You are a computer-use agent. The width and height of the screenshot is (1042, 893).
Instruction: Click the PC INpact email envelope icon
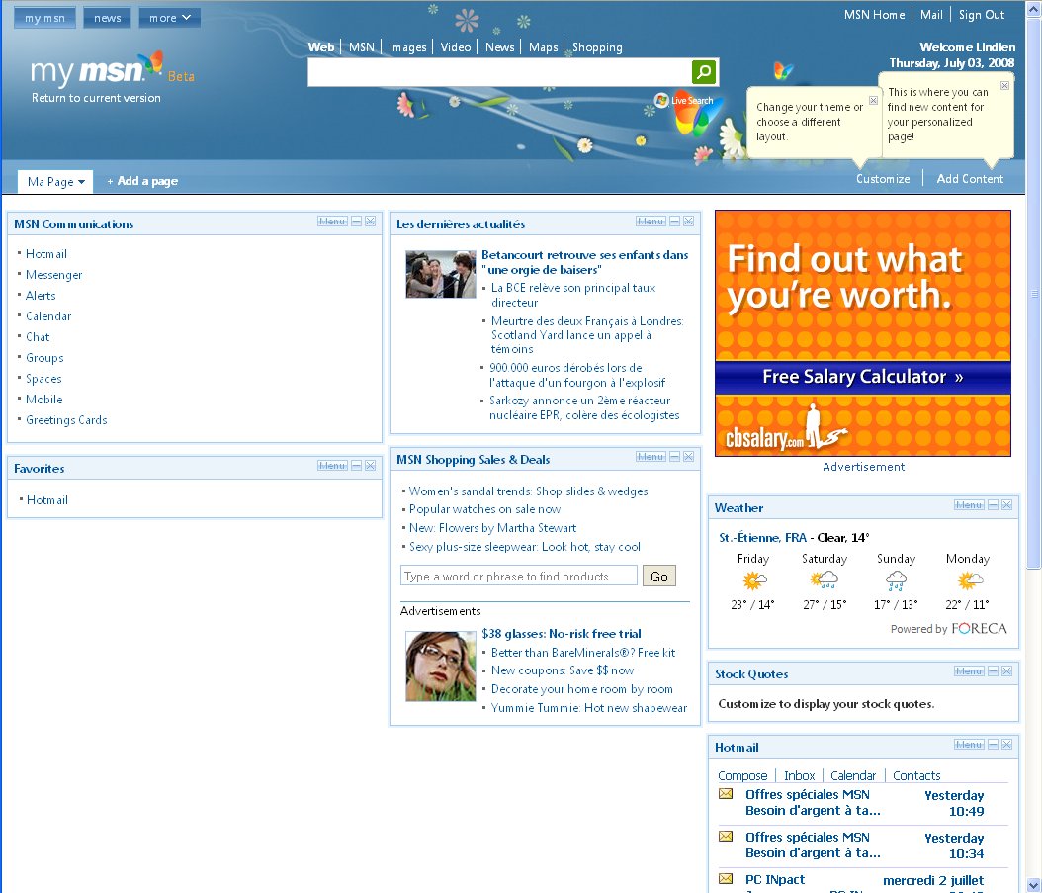pyautogui.click(x=726, y=879)
